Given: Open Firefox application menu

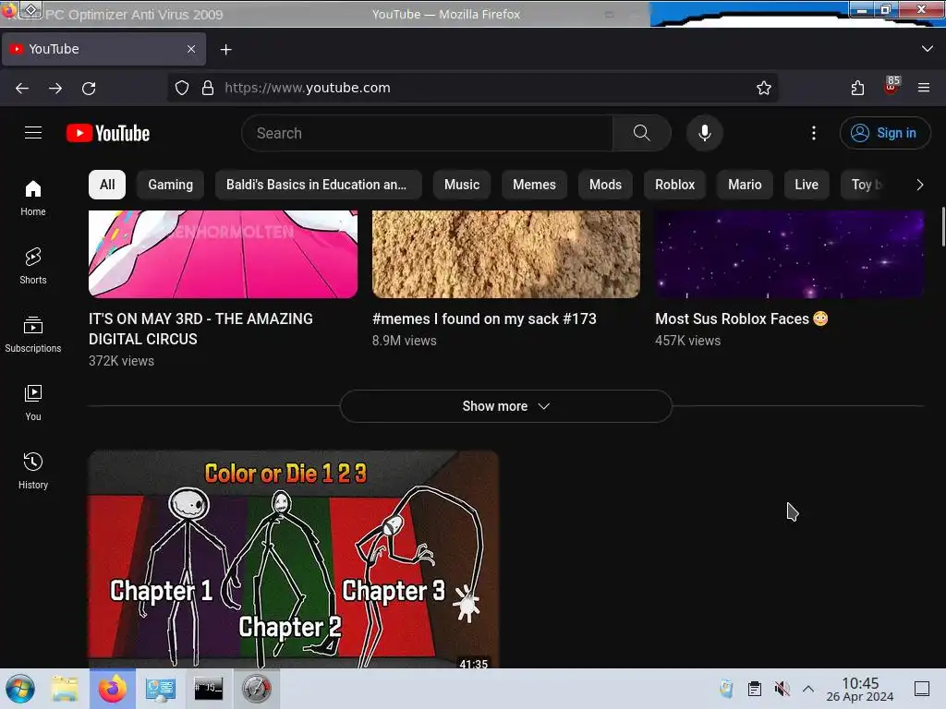Looking at the screenshot, I should point(924,88).
